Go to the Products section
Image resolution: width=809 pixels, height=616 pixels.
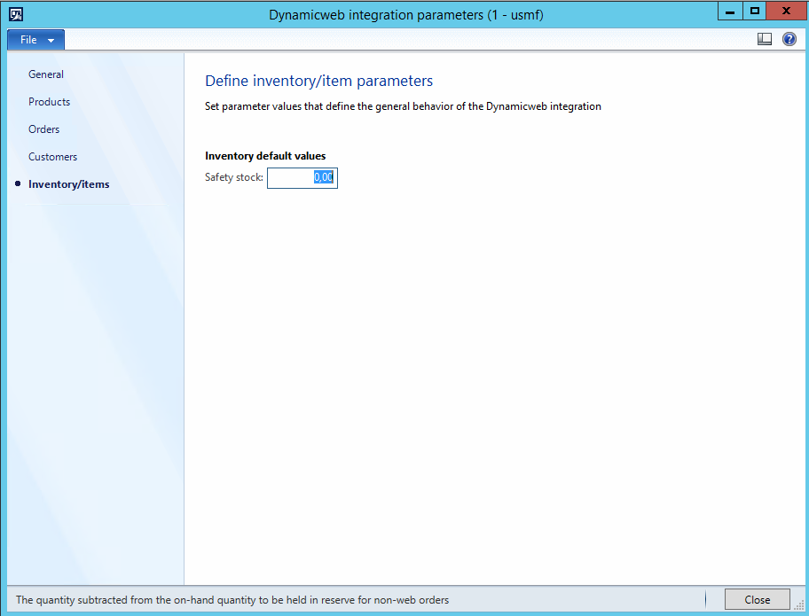click(x=49, y=102)
